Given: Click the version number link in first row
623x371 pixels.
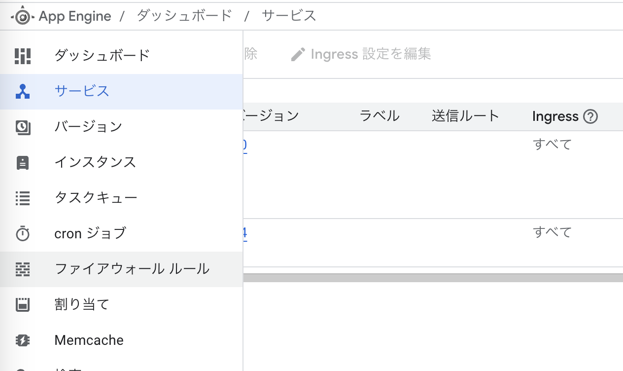Looking at the screenshot, I should pos(245,145).
